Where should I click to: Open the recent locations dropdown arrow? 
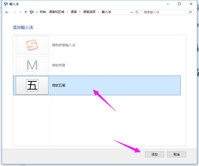[x=20, y=12]
